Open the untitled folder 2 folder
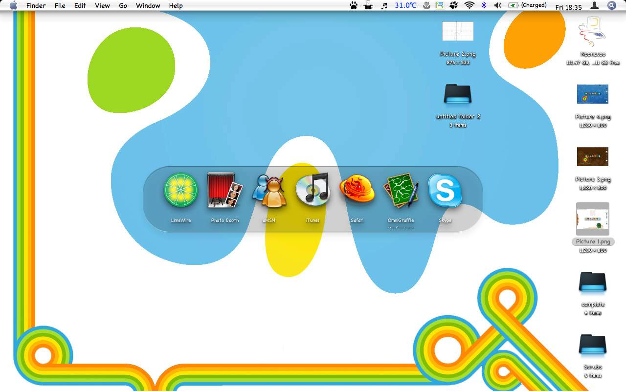Screen dimensions: 626x391 (458, 94)
